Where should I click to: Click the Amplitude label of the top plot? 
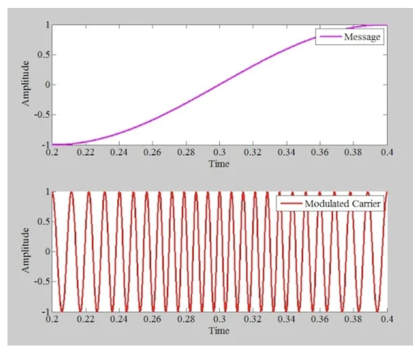coord(25,83)
